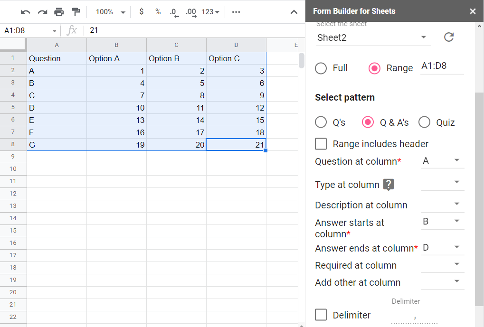
Task: Enable the Delimiter checkbox
Action: [x=321, y=315]
